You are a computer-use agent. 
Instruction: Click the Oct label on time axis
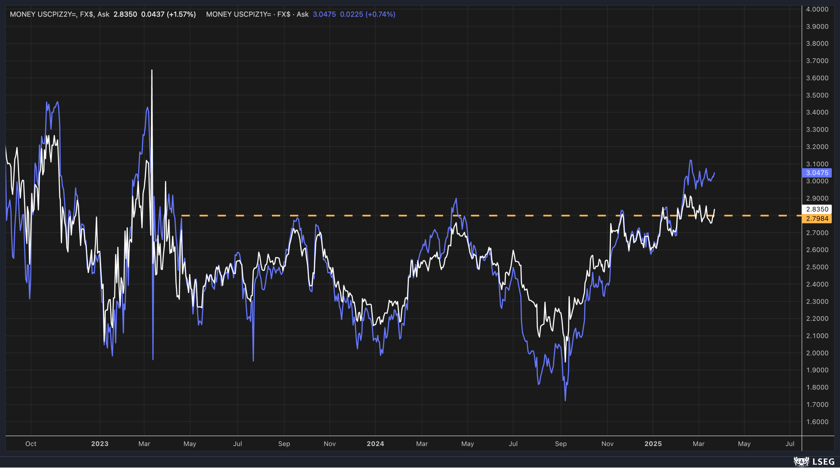(x=31, y=444)
